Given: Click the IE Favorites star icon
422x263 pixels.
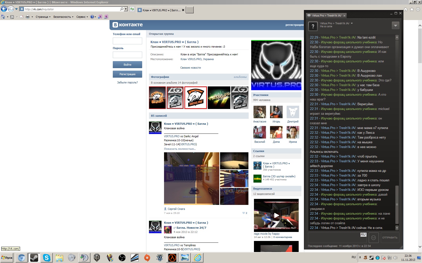Looking at the screenshot, I should coord(412,9).
